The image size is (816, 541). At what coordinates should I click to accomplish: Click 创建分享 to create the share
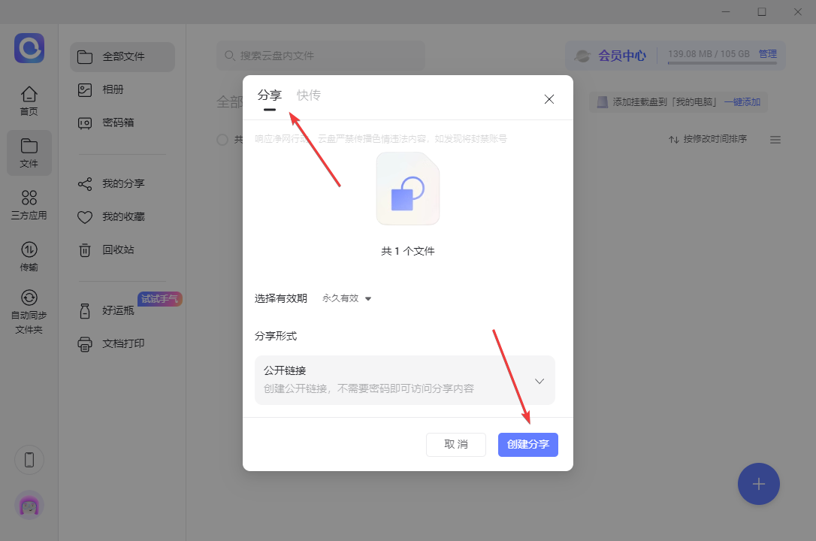527,444
